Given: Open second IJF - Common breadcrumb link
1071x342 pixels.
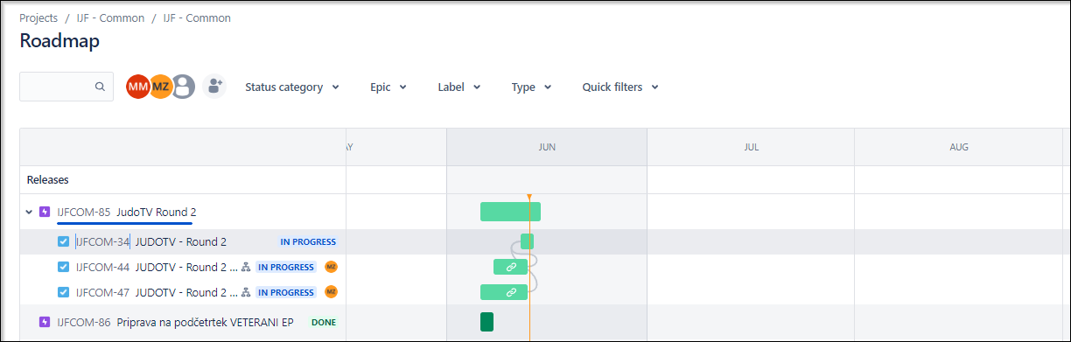Looking at the screenshot, I should pyautogui.click(x=197, y=17).
